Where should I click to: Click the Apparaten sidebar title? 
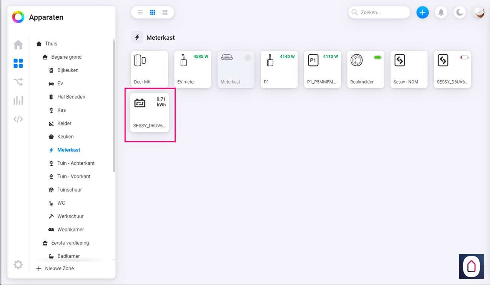46,17
